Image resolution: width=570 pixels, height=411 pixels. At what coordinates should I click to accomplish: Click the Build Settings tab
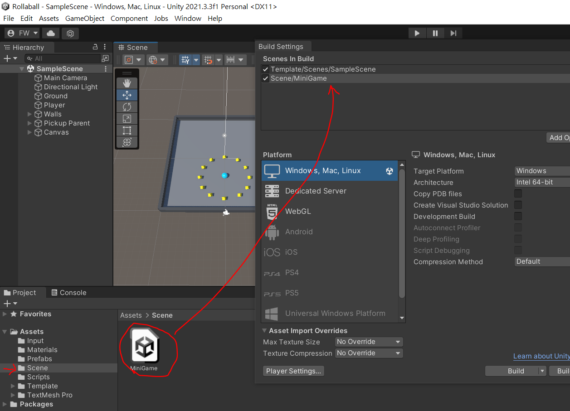point(283,46)
